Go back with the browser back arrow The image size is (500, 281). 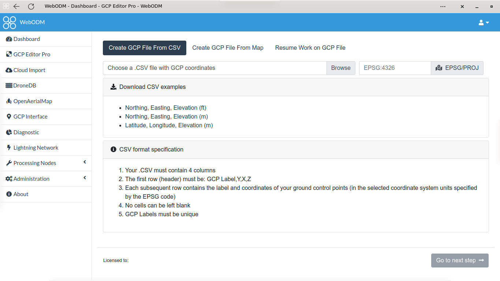(16, 7)
